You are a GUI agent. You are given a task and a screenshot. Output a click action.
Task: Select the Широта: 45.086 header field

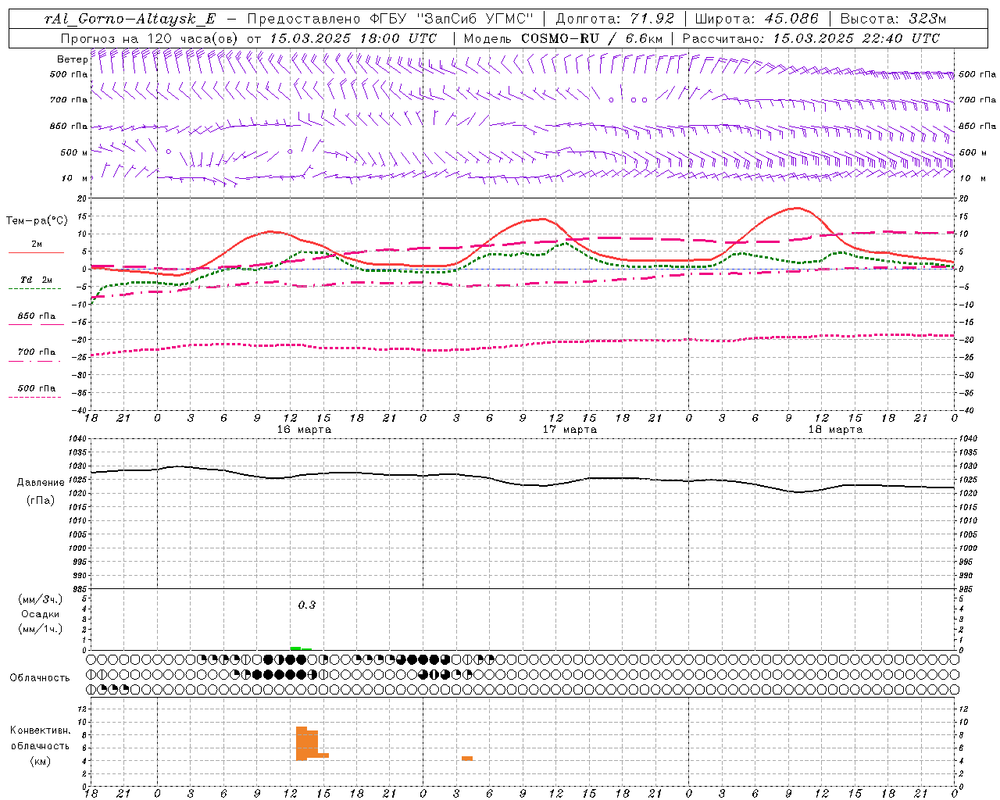pyautogui.click(x=756, y=19)
